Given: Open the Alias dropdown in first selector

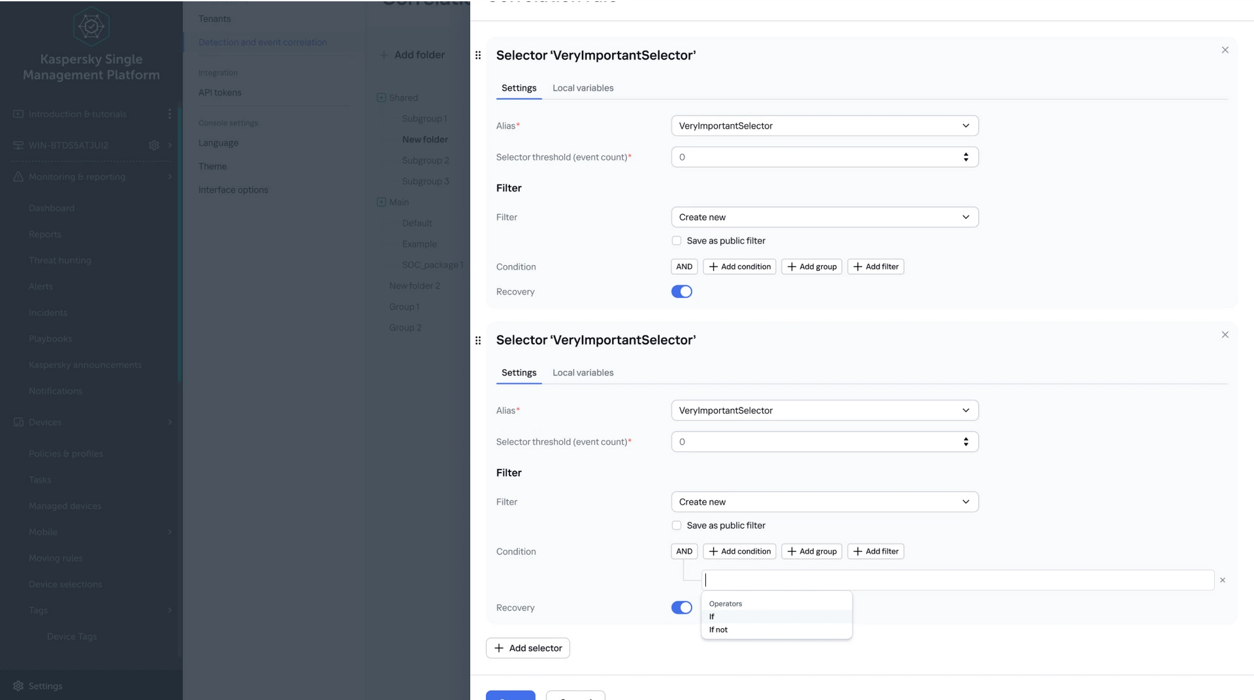Looking at the screenshot, I should [x=824, y=126].
